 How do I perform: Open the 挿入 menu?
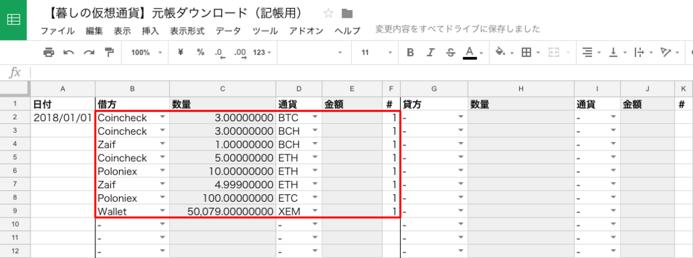[x=150, y=31]
